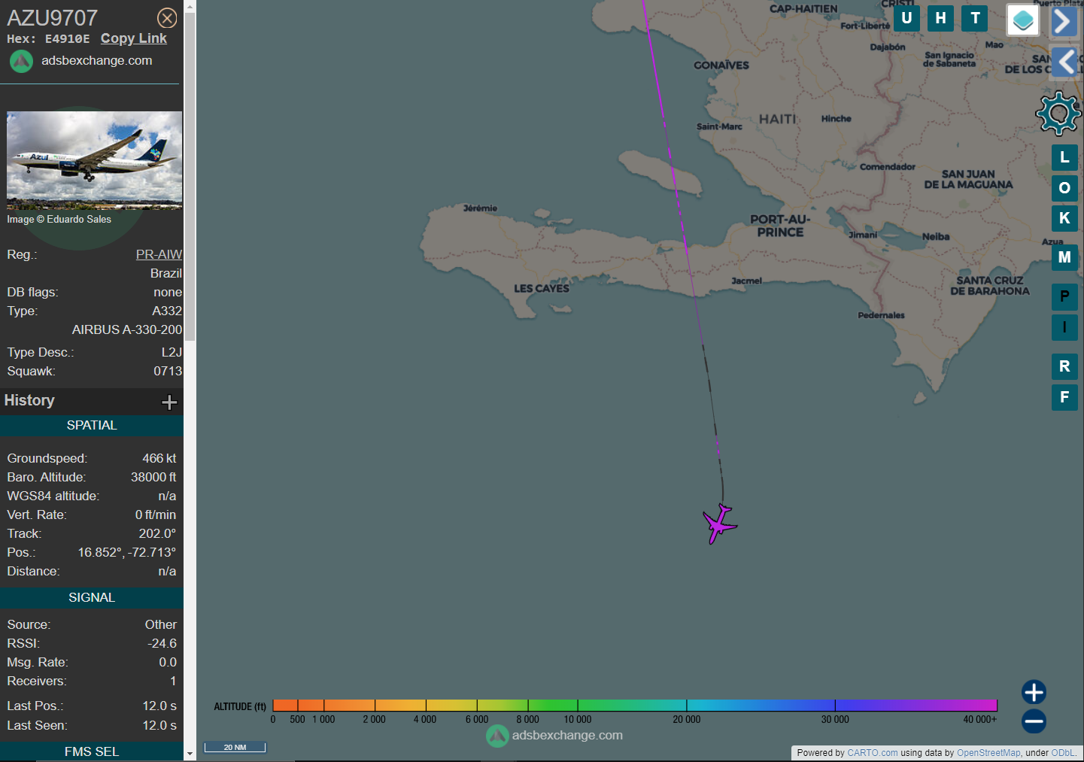Screen dimensions: 1084x762
Task: Open the ODbL license link
Action: [x=1063, y=753]
